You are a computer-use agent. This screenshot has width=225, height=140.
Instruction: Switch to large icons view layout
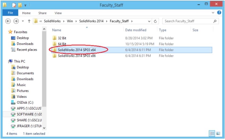tap(218, 133)
